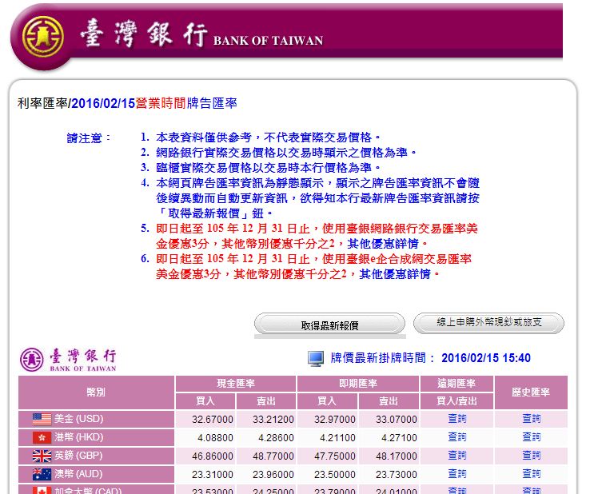Click GBP cash selling rate 48.77000
590x494 pixels.
(x=273, y=456)
